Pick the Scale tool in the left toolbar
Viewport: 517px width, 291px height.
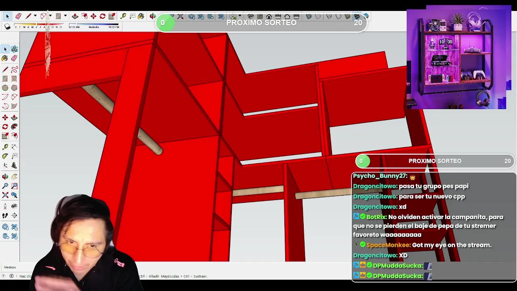pos(5,136)
